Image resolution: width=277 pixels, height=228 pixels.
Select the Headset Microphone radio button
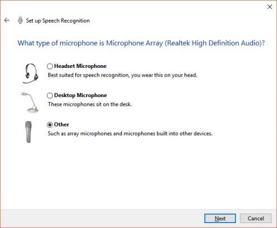(50, 66)
